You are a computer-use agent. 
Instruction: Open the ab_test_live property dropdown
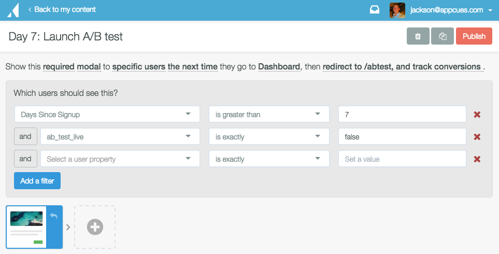[120, 136]
